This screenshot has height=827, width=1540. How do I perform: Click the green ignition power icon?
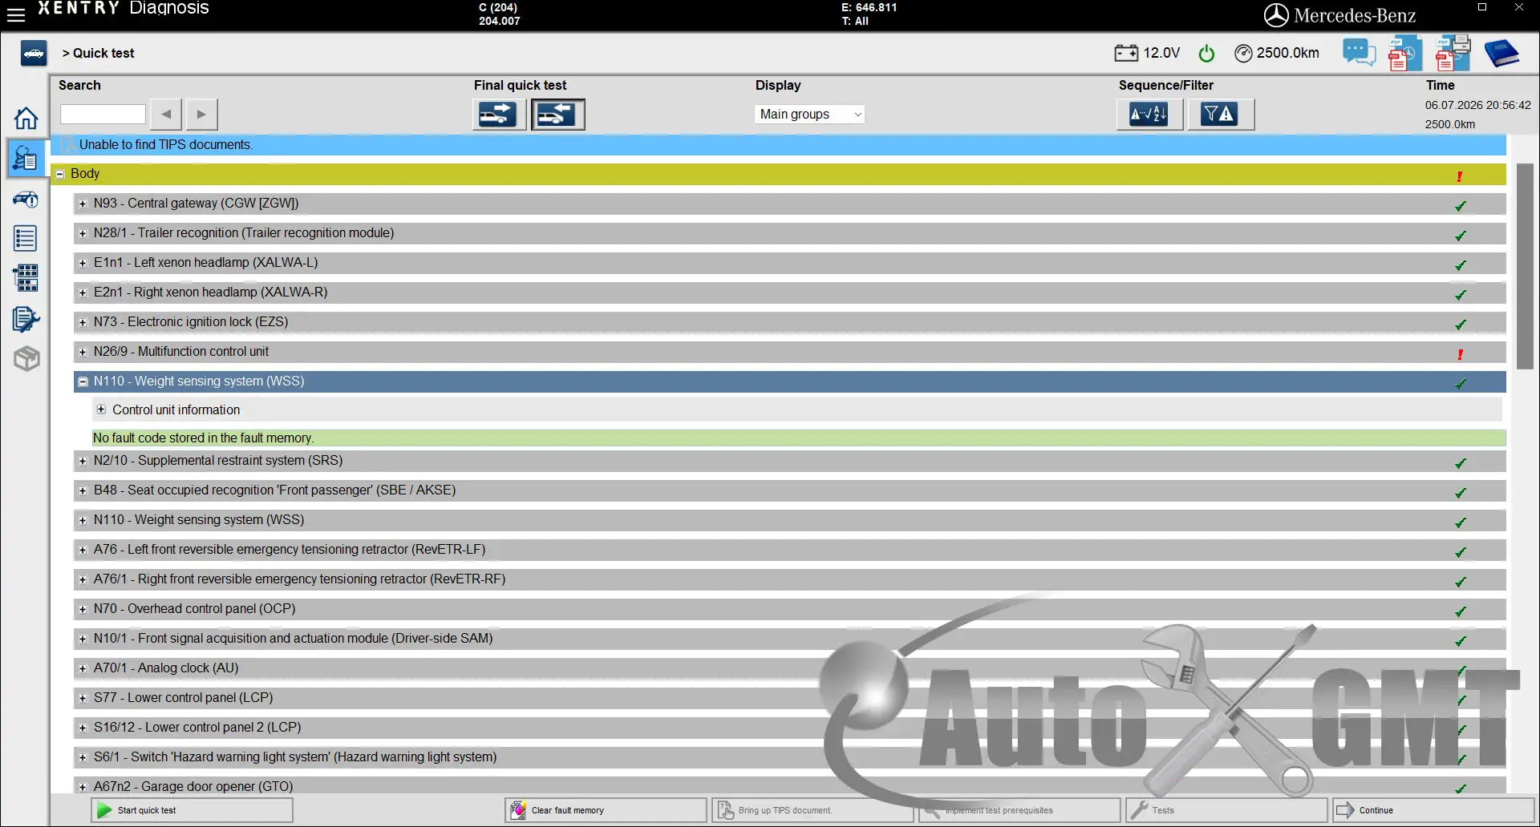[1206, 53]
